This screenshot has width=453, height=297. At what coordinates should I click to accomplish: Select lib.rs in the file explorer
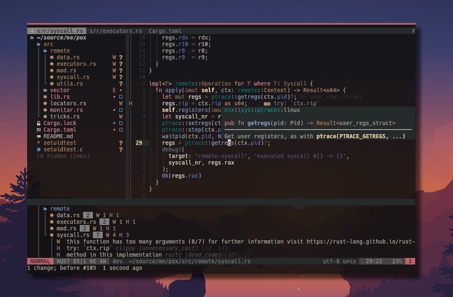point(60,97)
